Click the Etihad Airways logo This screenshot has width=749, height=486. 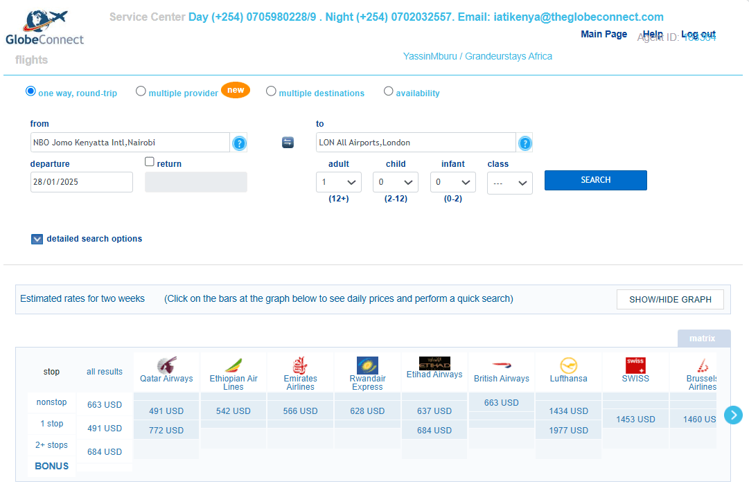(434, 363)
